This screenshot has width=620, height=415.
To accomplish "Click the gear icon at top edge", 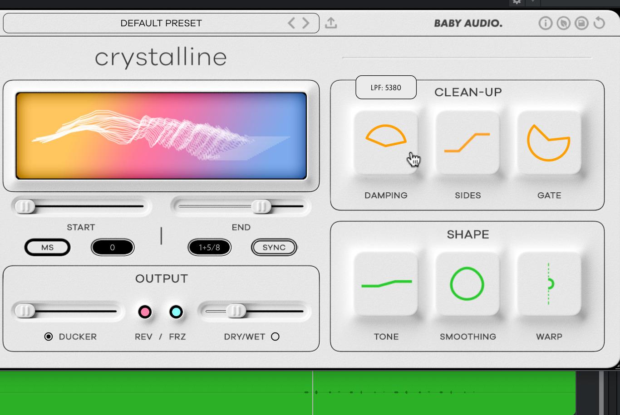I will (517, 2).
